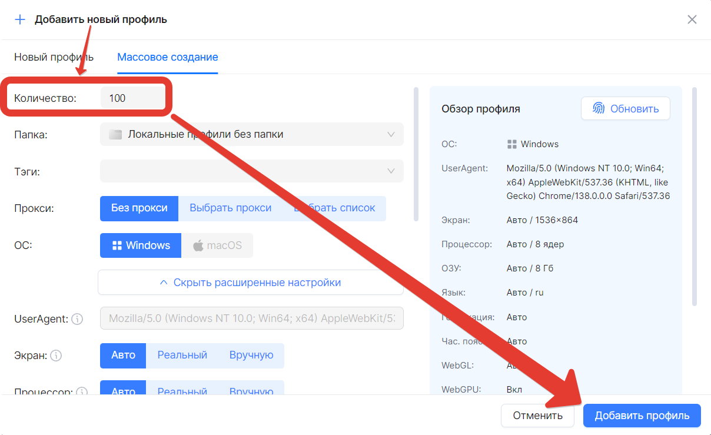Click the info icon next to Процессор

(82, 391)
